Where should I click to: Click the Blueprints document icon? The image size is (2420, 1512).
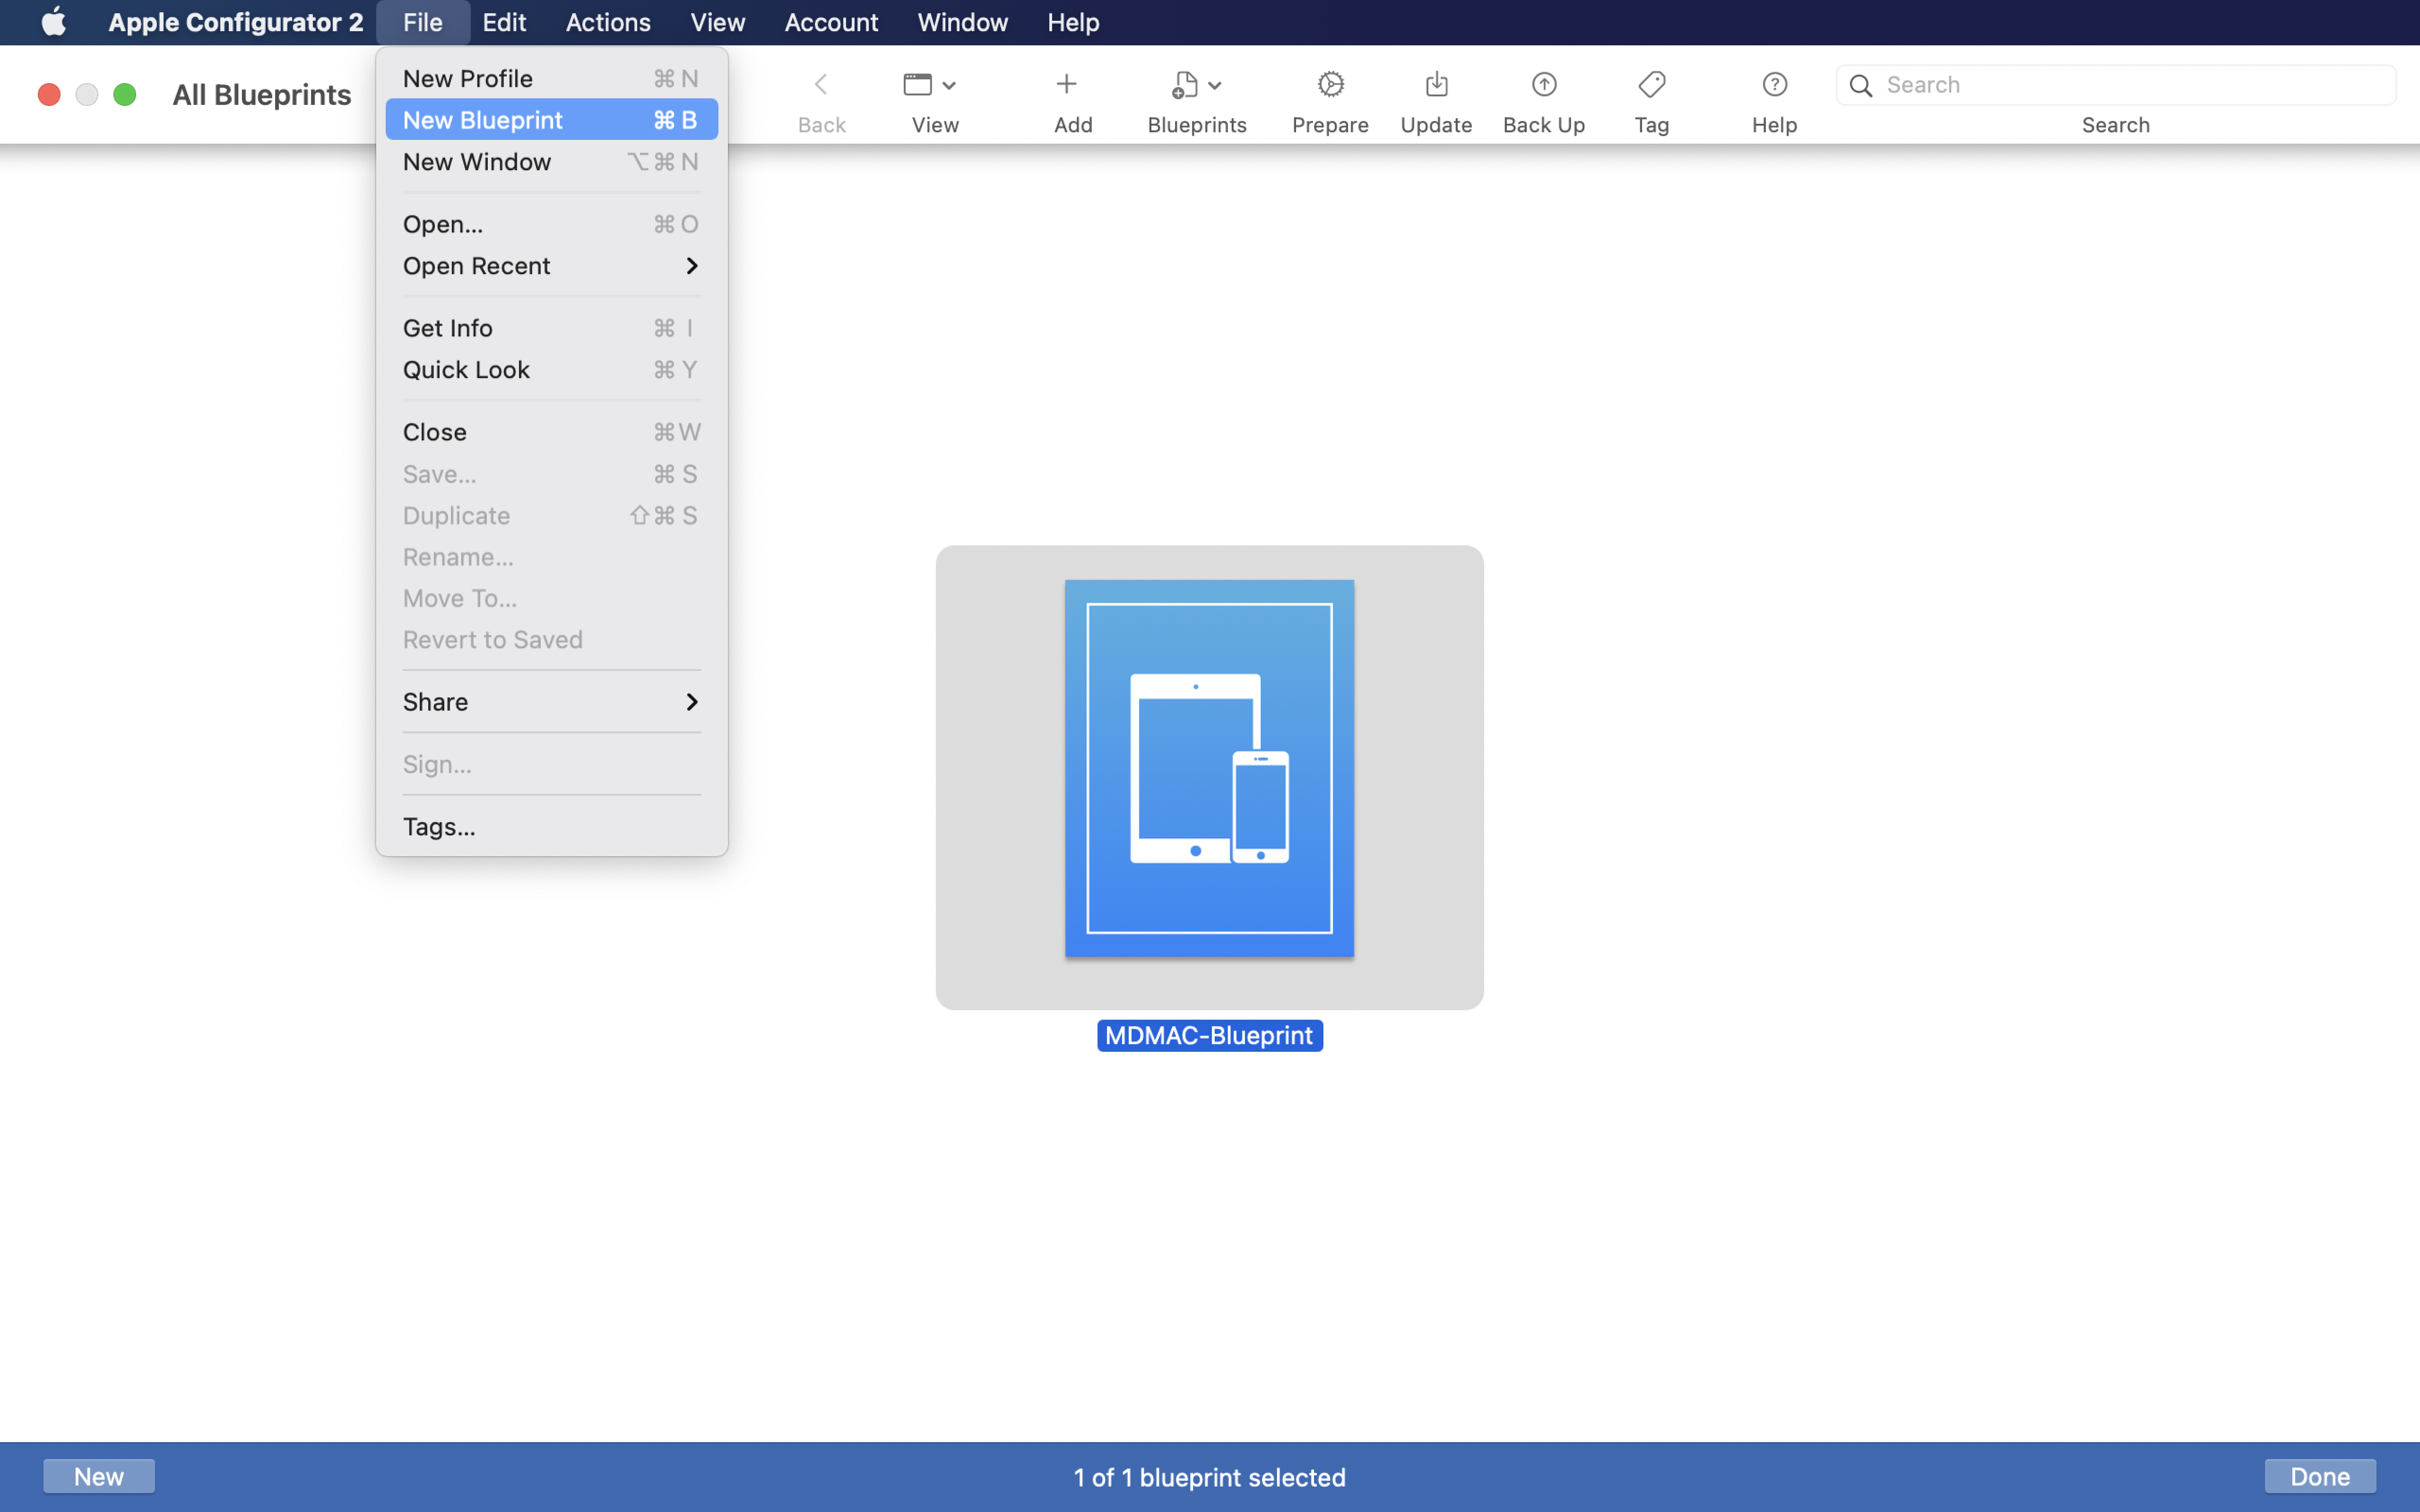[1185, 84]
